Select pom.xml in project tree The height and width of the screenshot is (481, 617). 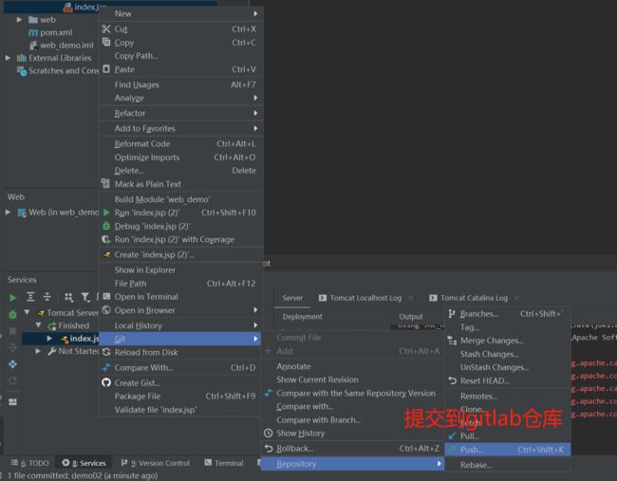tap(56, 32)
